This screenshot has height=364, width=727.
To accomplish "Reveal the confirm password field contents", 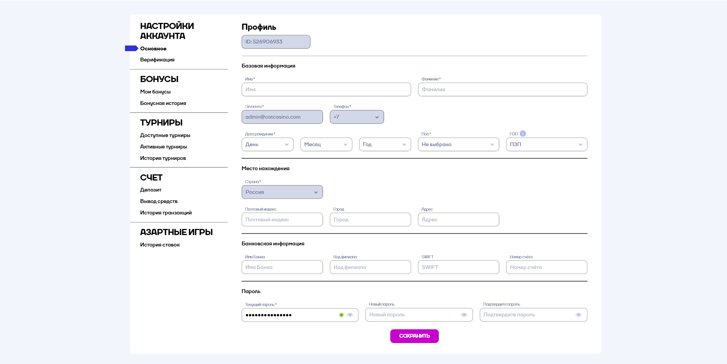I will click(x=578, y=315).
